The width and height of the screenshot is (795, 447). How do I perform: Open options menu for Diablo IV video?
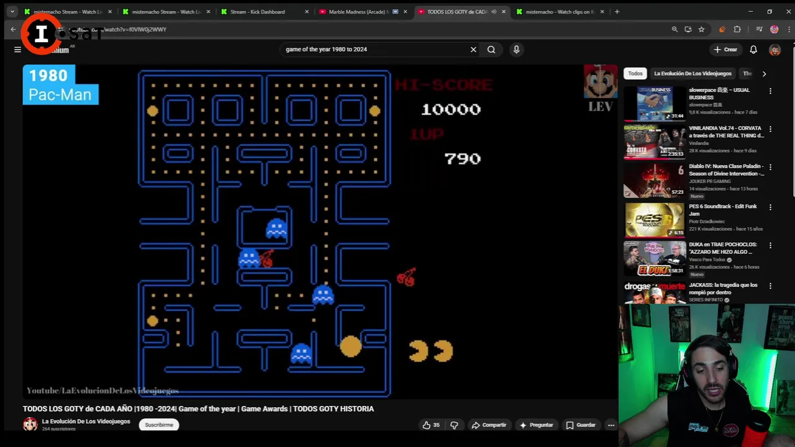770,168
